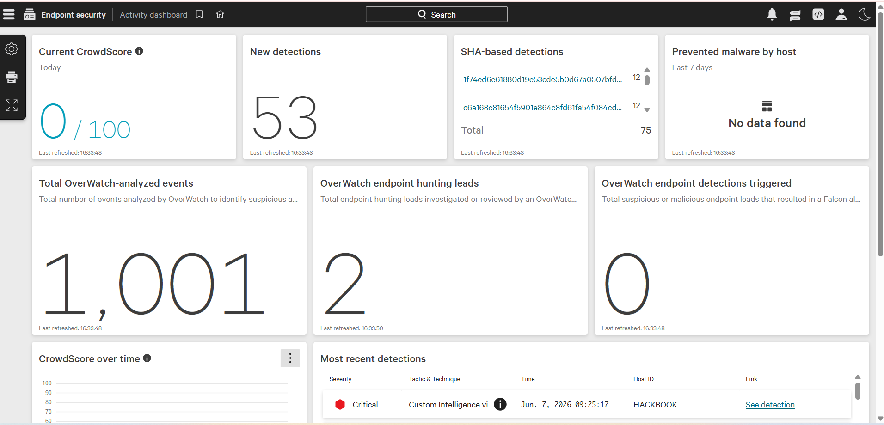Screen dimensions: 884x425
Task: Click the detections triggered count 0
Action: point(627,283)
